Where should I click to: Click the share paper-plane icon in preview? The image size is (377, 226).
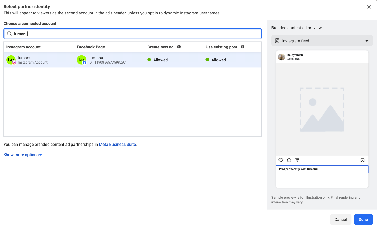point(297,160)
